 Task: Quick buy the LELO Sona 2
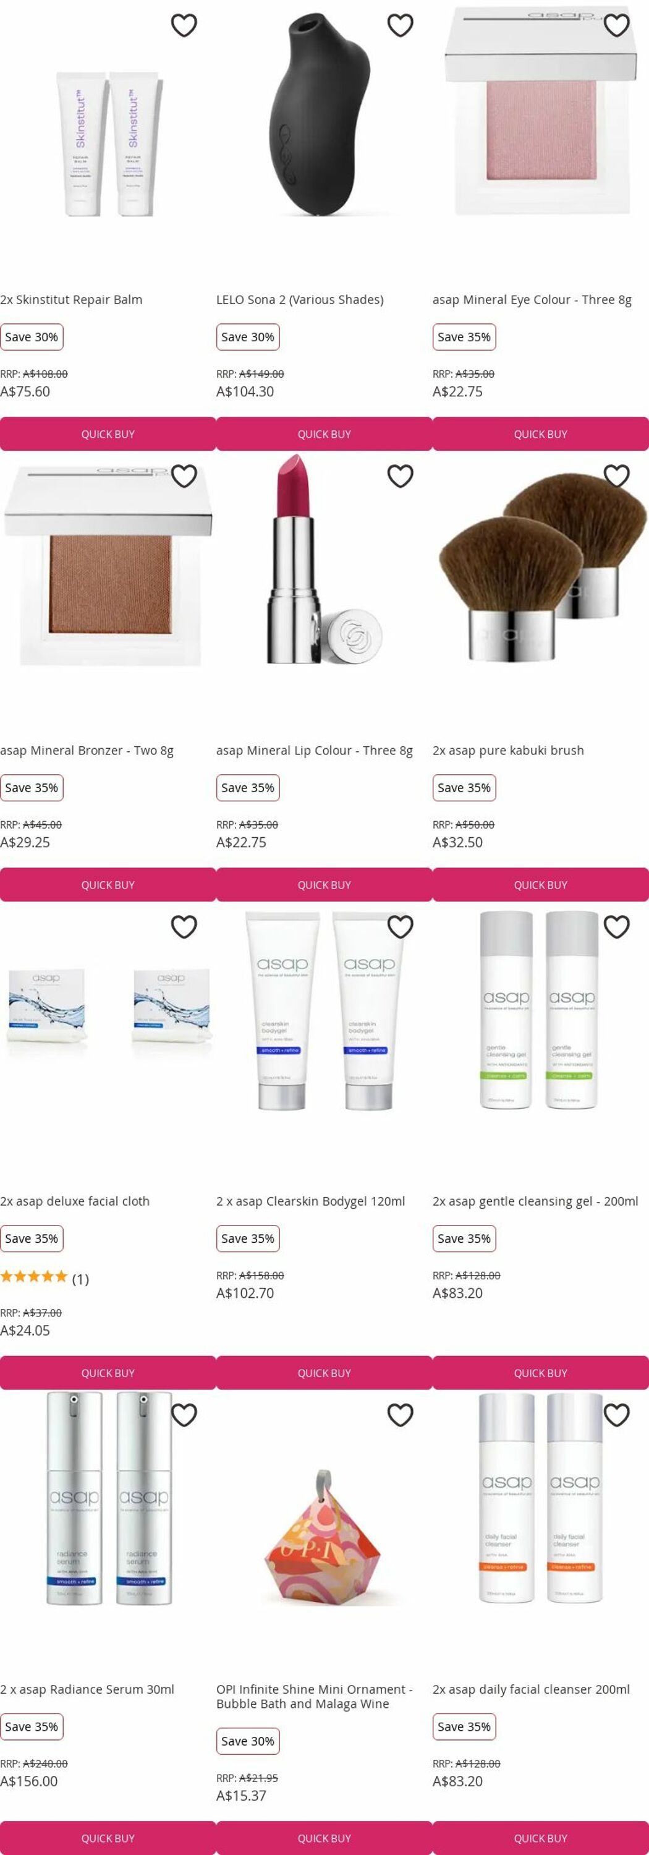coord(324,434)
